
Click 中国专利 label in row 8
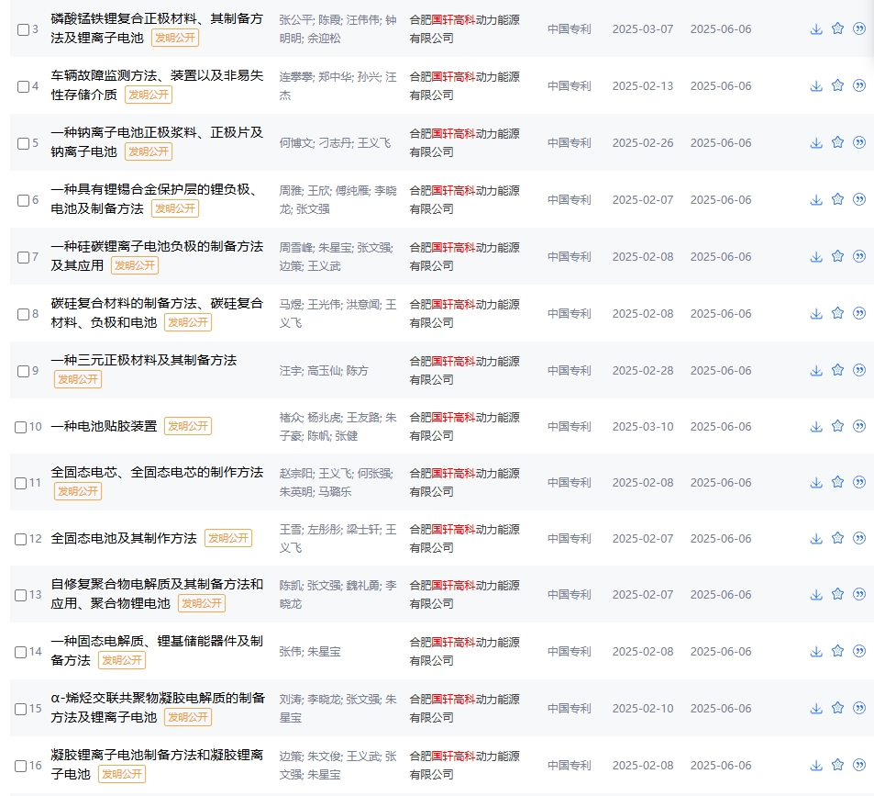(569, 314)
